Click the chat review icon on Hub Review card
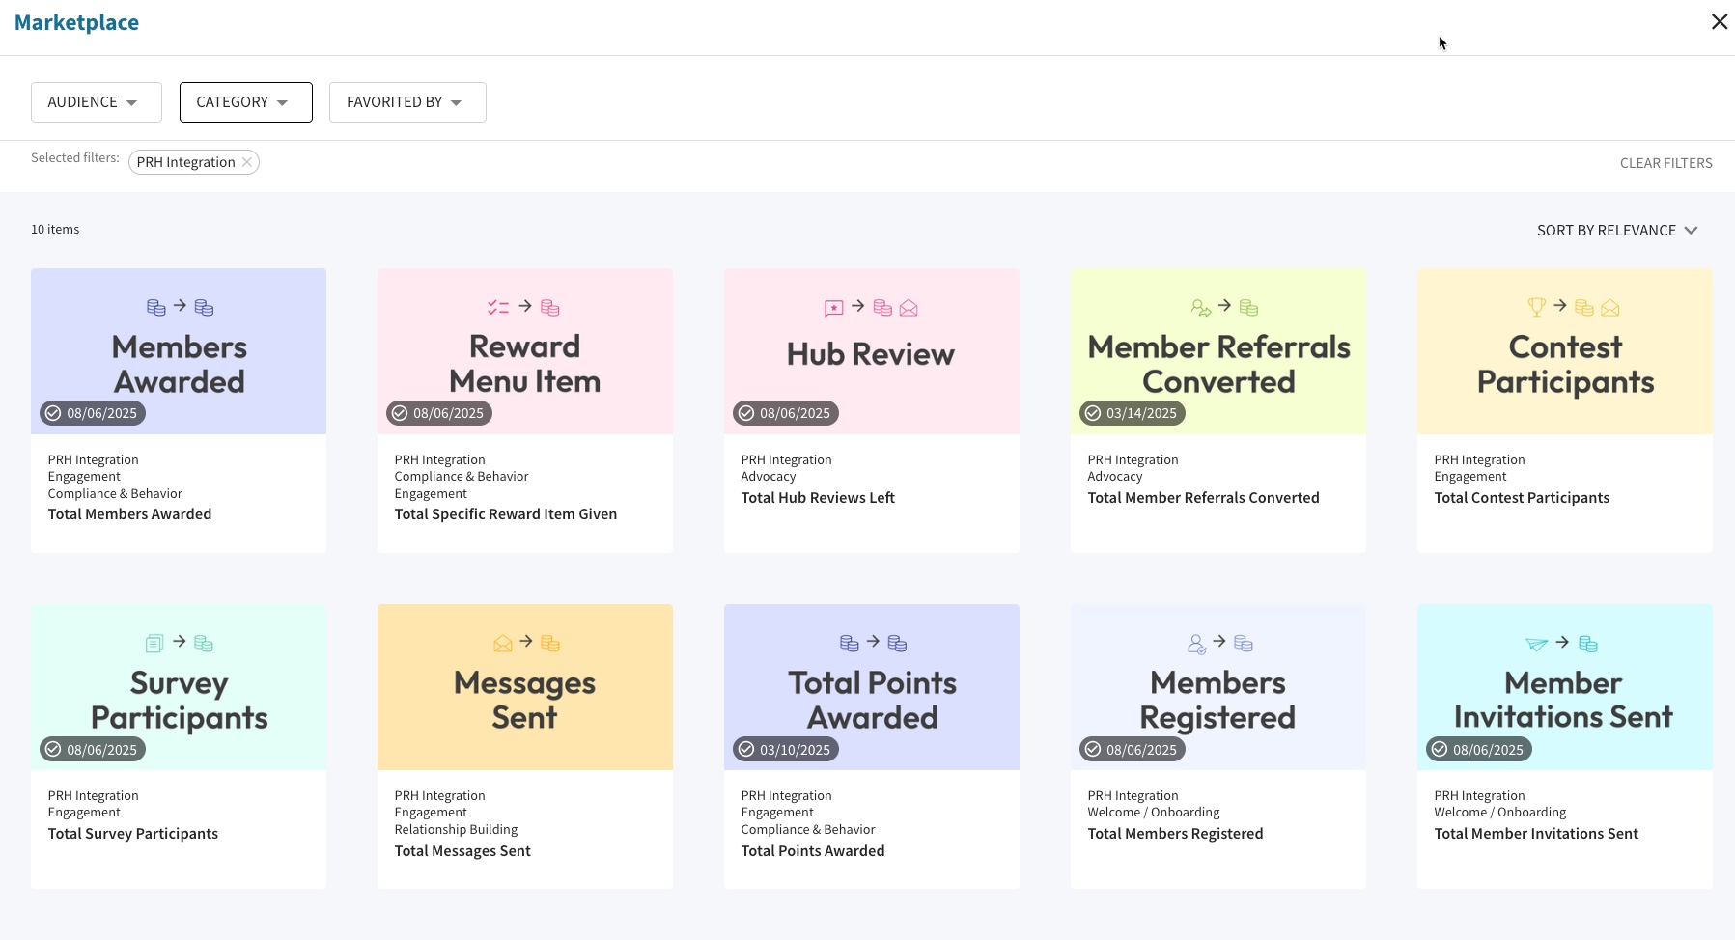 [x=832, y=307]
